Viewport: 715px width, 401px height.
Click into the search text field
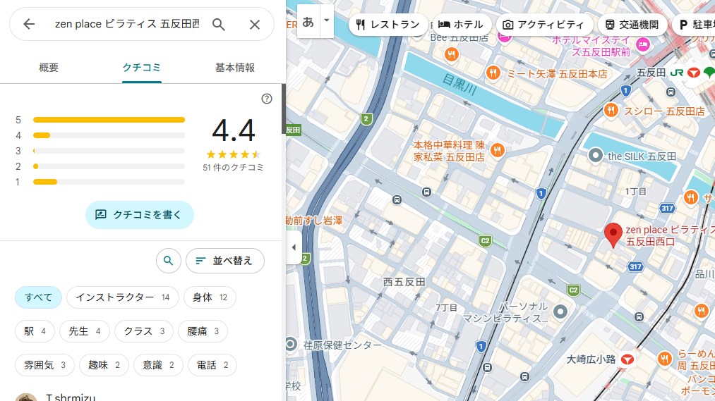click(127, 25)
